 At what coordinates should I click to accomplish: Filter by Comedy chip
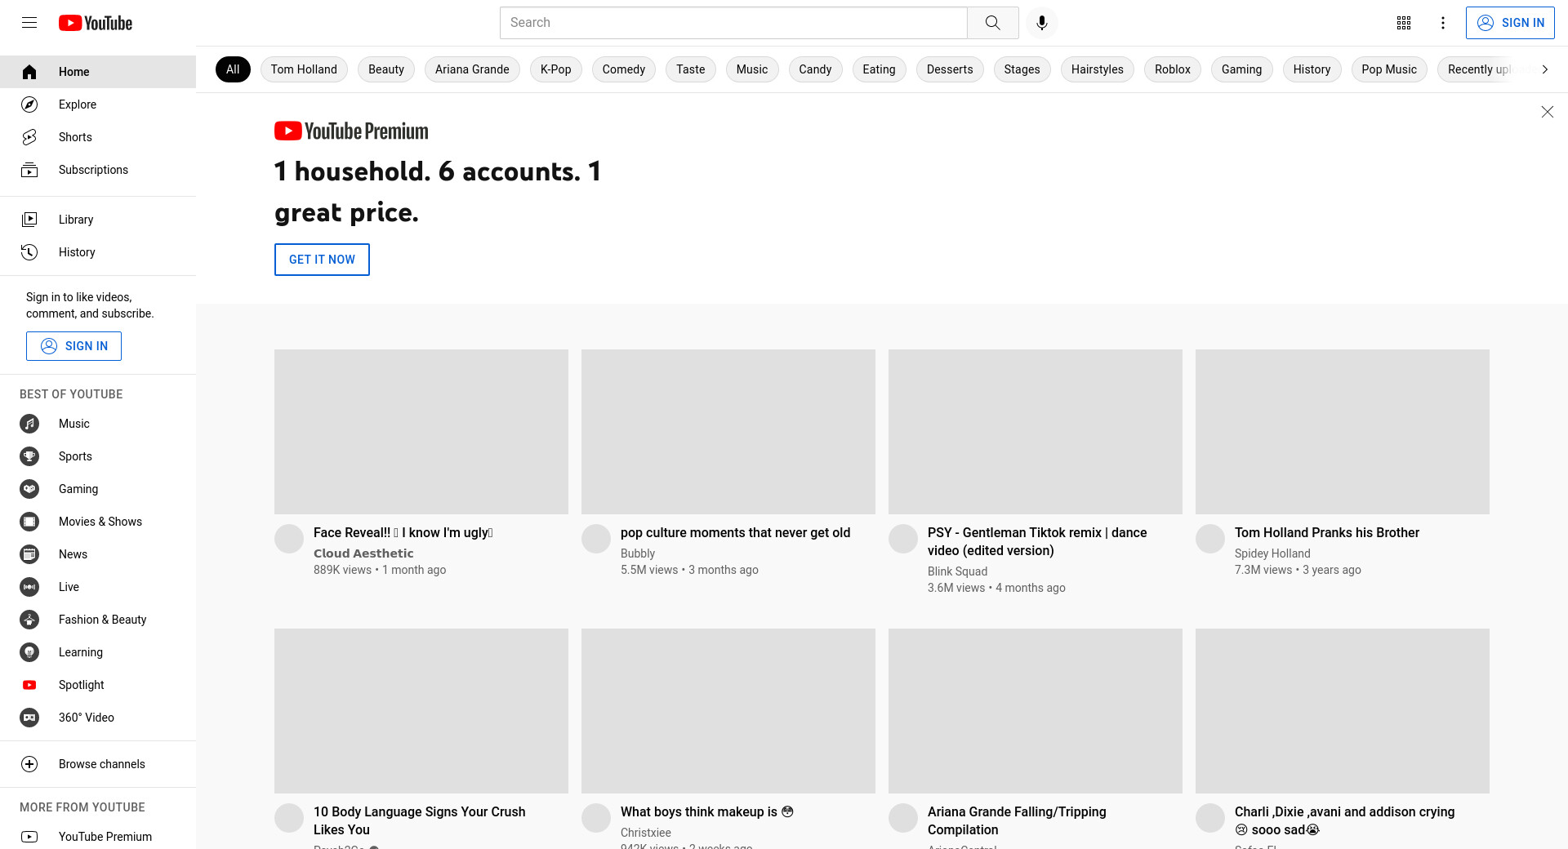tap(624, 69)
